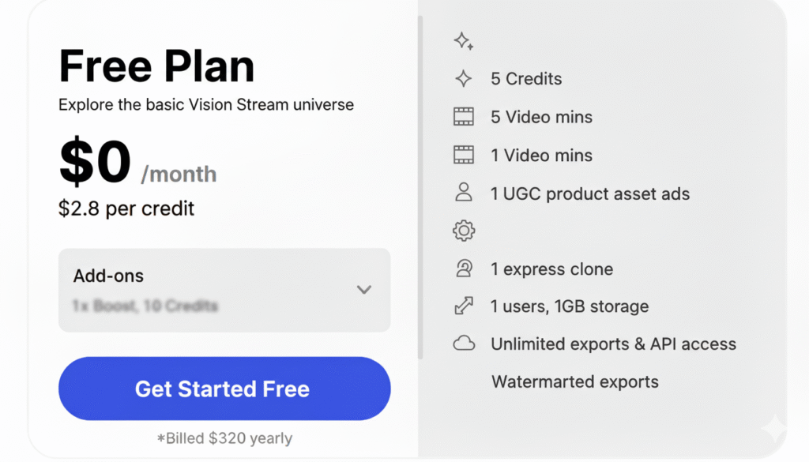Click the Free Plan heading
Screen dimensions: 809x462
click(x=156, y=66)
